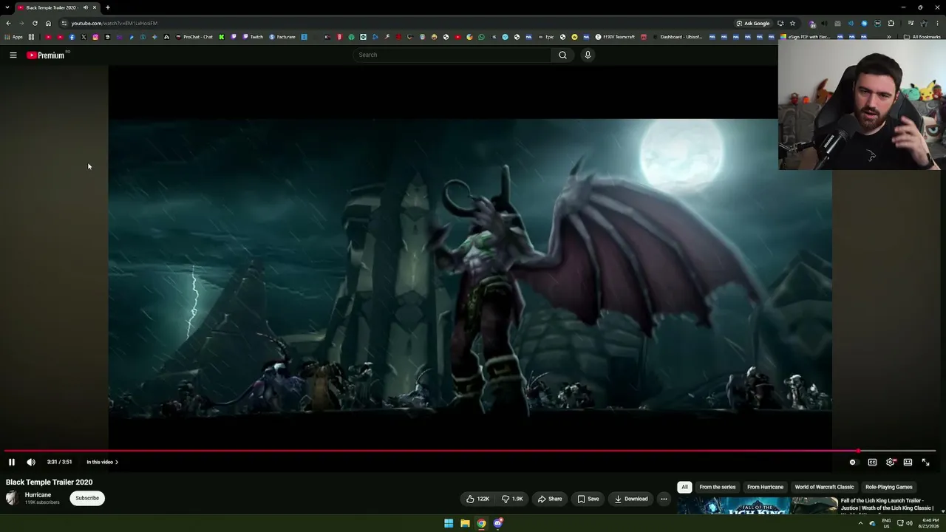Open the video settings gear

[x=891, y=462]
